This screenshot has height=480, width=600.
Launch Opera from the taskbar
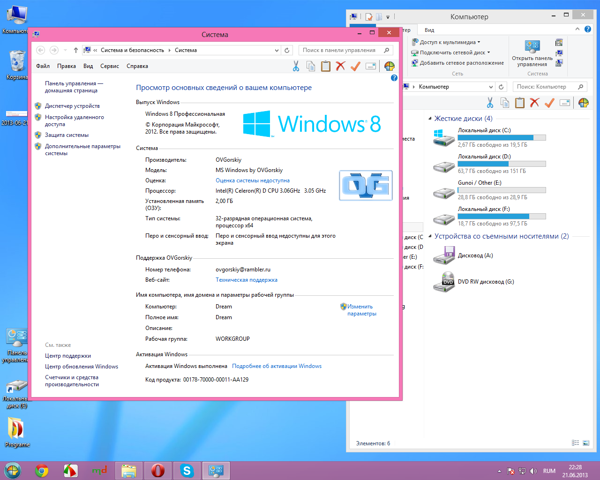tap(158, 471)
